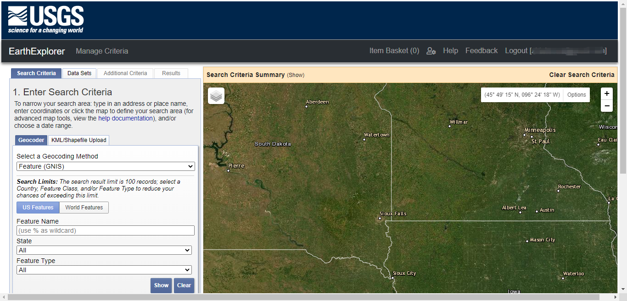Viewport: 627px width, 301px height.
Task: Open the Additional Criteria tab
Action: 125,73
